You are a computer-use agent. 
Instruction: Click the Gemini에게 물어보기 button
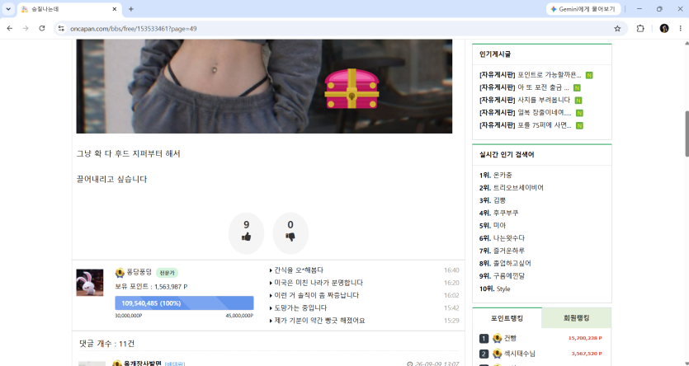pos(583,9)
